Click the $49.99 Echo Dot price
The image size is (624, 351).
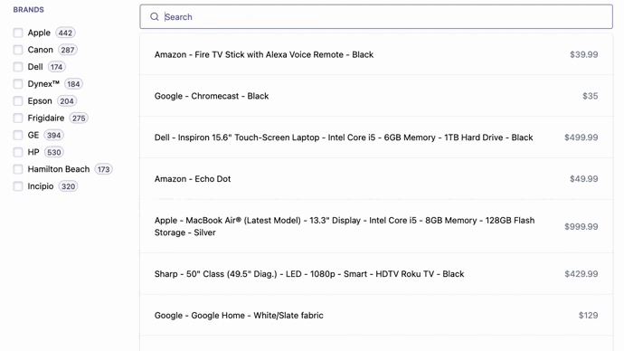[584, 179]
